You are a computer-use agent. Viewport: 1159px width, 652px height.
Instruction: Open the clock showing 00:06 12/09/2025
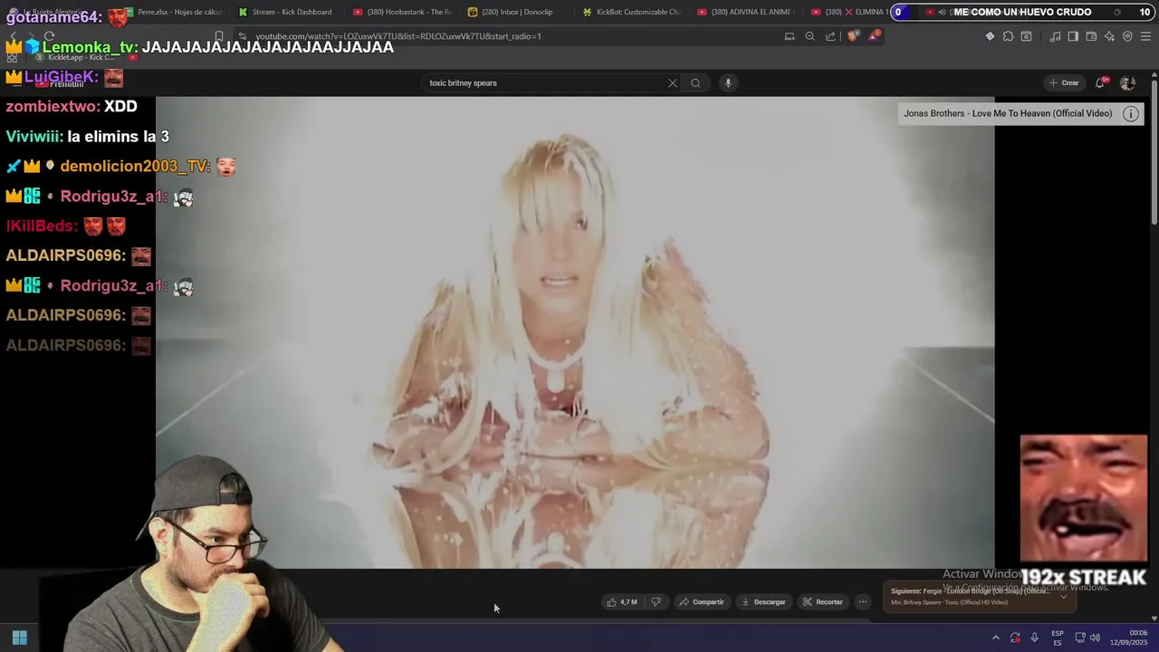(1130, 638)
